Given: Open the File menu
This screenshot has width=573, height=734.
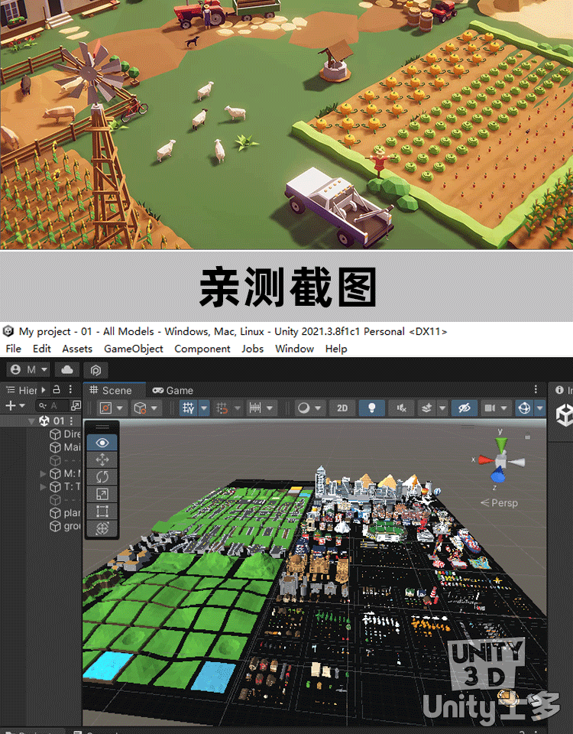Looking at the screenshot, I should coord(13,349).
